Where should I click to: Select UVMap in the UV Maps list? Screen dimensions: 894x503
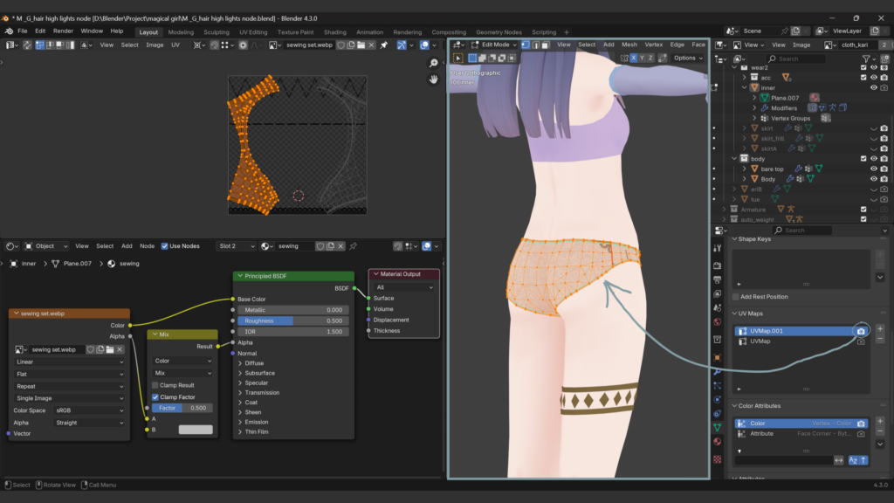[x=760, y=341]
